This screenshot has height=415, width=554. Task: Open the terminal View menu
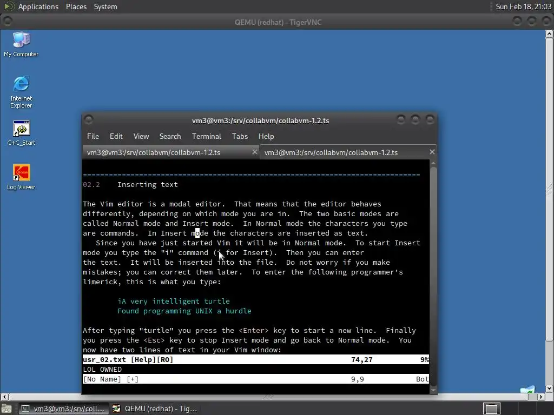[x=141, y=136]
